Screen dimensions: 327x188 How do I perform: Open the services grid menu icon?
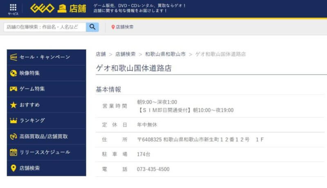point(13,7)
